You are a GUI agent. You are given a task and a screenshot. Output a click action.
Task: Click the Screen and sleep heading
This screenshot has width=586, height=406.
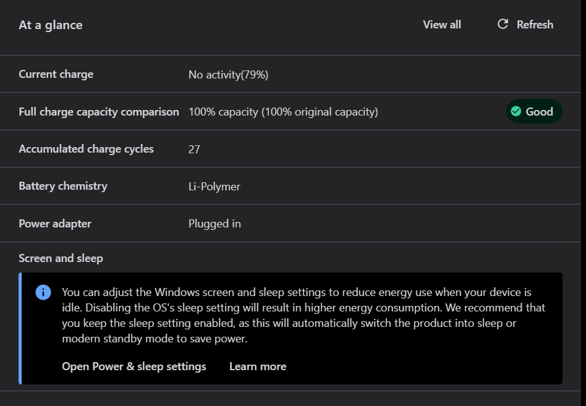61,258
